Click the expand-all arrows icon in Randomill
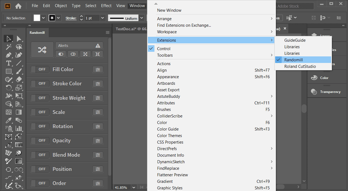 [x=85, y=54]
